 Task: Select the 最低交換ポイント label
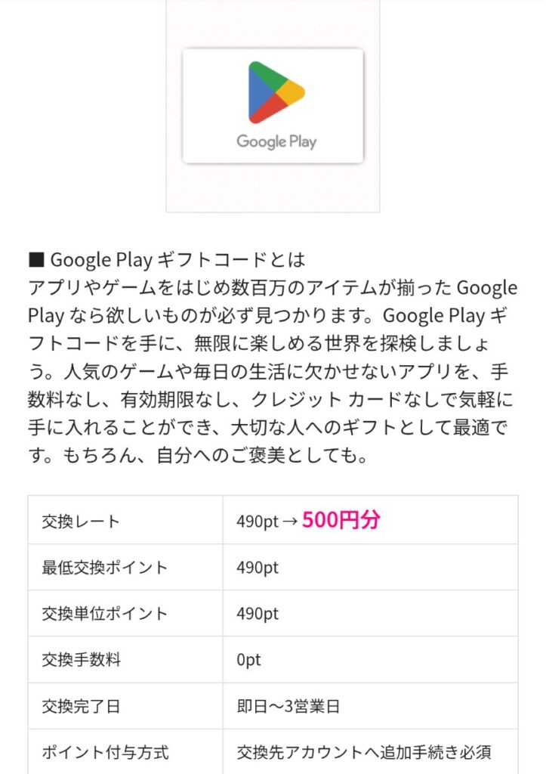click(x=105, y=568)
